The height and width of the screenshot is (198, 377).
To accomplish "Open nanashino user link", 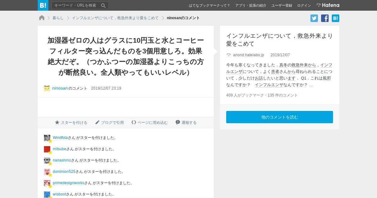I will 62,160.
